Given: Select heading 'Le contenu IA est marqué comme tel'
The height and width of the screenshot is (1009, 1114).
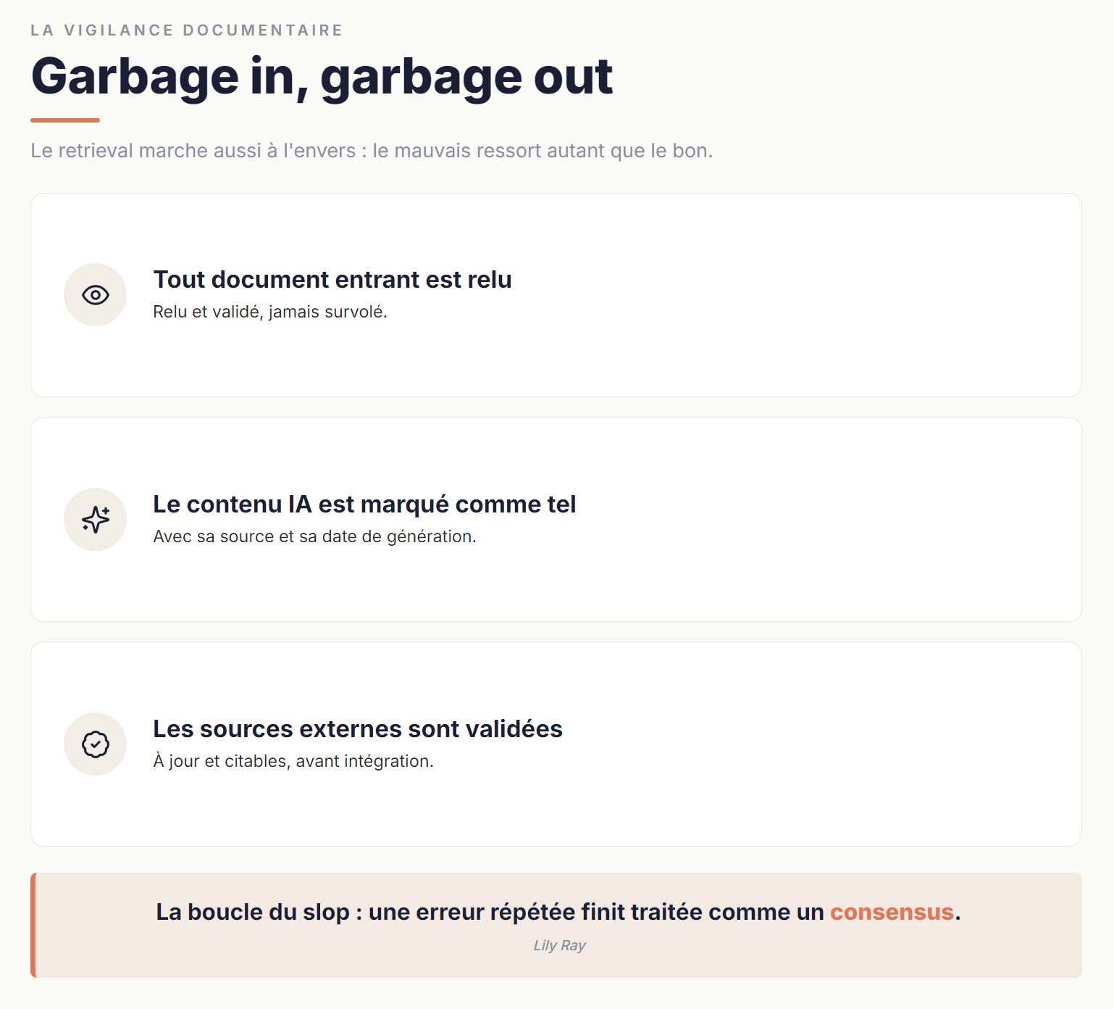Looking at the screenshot, I should pos(364,504).
